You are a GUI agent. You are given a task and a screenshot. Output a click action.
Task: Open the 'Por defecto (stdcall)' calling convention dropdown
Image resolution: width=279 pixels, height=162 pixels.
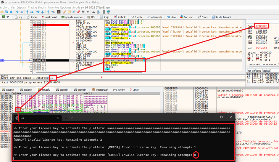[x=263, y=71]
